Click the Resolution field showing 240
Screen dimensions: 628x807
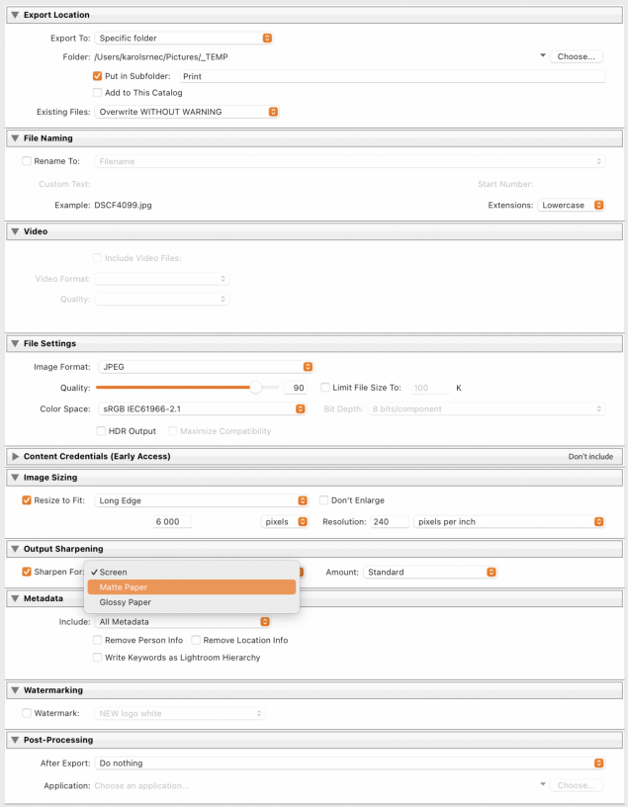[390, 521]
